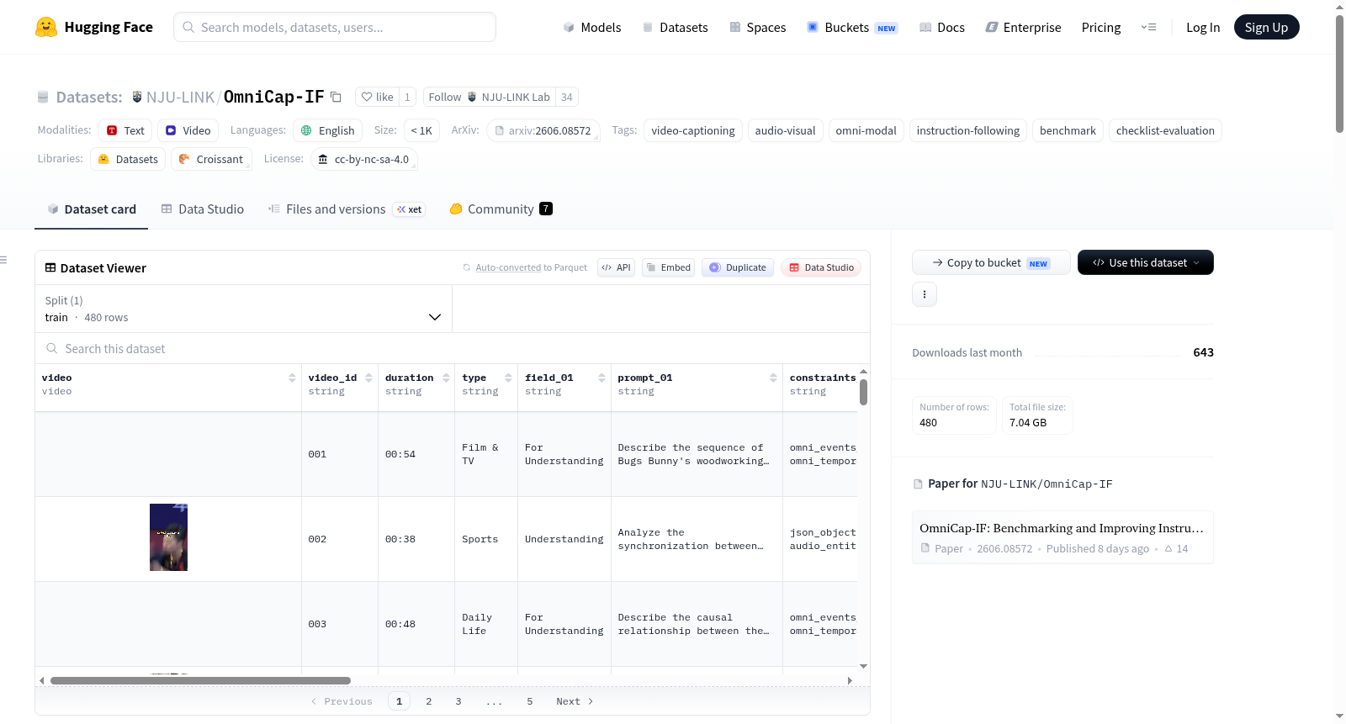Click the Embed button

(x=668, y=267)
